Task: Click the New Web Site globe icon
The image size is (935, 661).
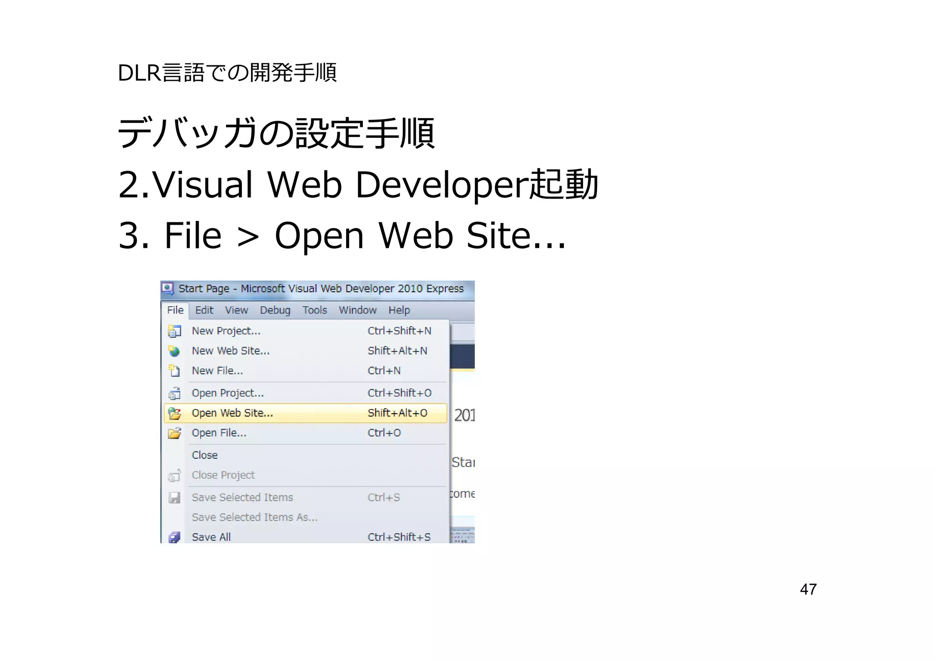Action: click(174, 351)
